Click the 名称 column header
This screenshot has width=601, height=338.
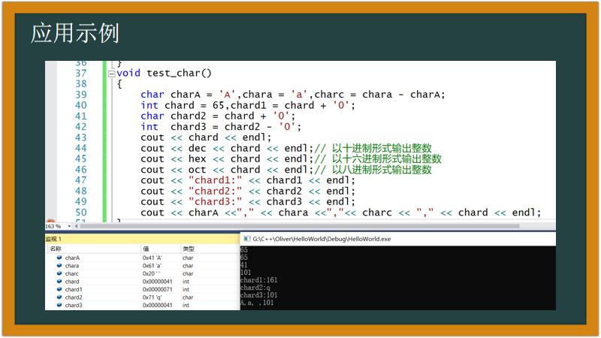tap(56, 249)
